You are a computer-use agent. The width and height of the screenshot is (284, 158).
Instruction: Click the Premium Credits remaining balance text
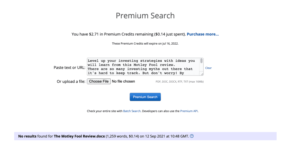tap(128, 34)
